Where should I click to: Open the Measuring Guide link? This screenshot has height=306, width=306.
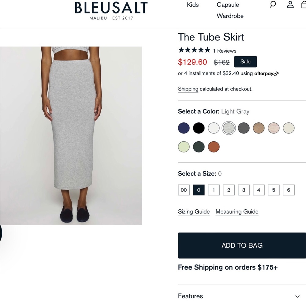pos(237,211)
